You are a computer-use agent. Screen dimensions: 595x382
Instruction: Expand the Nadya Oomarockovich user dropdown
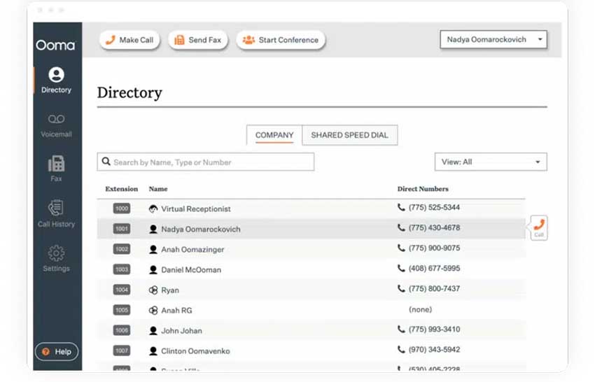[x=493, y=40]
